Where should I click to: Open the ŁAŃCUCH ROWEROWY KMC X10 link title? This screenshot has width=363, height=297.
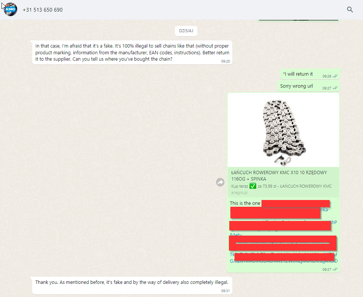click(279, 176)
